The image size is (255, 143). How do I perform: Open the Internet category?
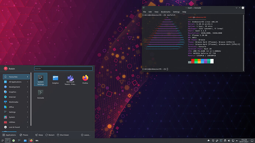pyautogui.click(x=16, y=97)
